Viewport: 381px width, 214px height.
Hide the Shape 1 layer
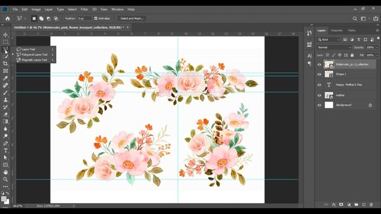click(x=319, y=74)
